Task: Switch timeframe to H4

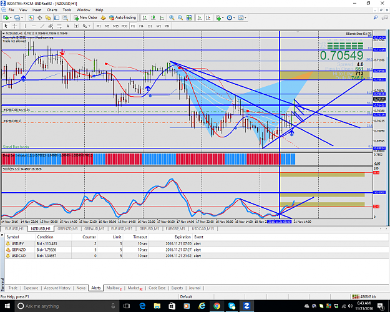Action: 141,26
